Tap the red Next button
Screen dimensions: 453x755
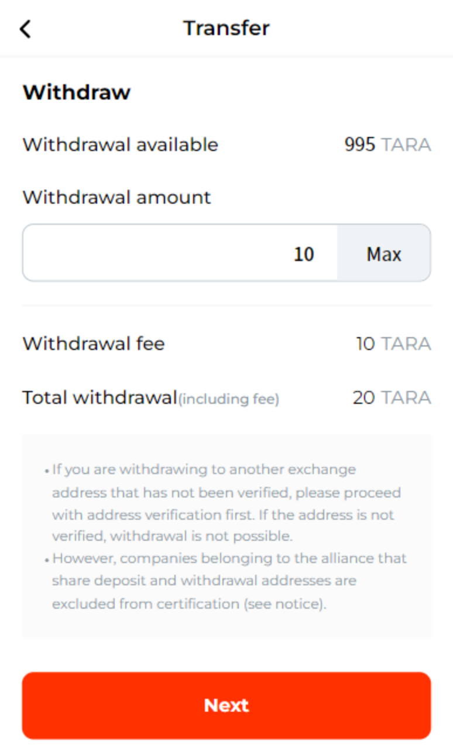point(227,705)
